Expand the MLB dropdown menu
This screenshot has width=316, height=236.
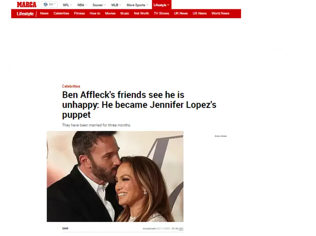coord(116,5)
